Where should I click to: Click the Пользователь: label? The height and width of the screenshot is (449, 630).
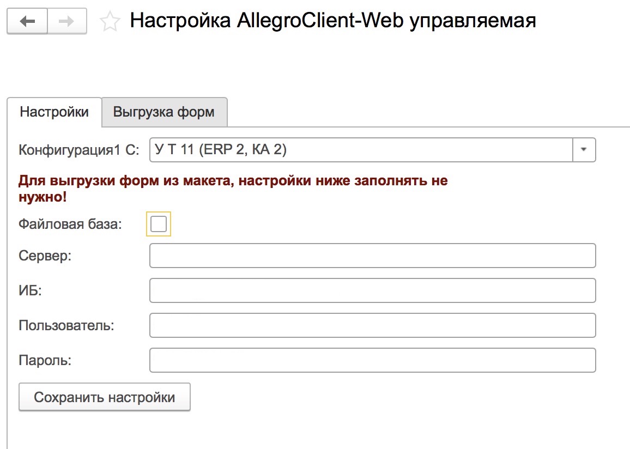[66, 325]
